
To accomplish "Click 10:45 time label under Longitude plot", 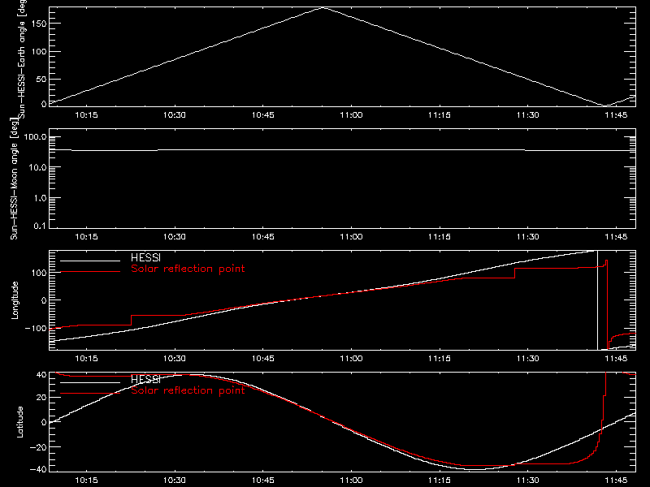I will (x=262, y=358).
